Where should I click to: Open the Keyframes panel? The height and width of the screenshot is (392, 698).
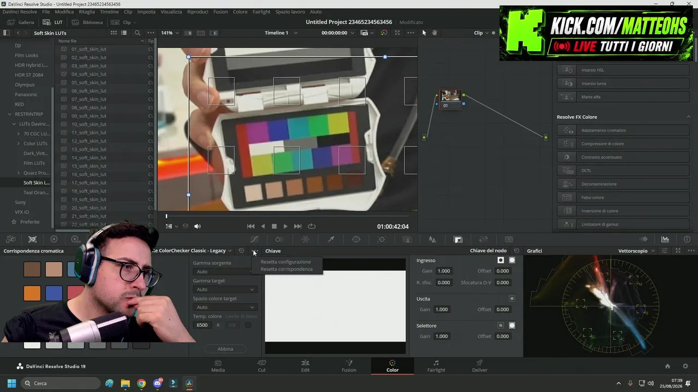click(x=644, y=239)
